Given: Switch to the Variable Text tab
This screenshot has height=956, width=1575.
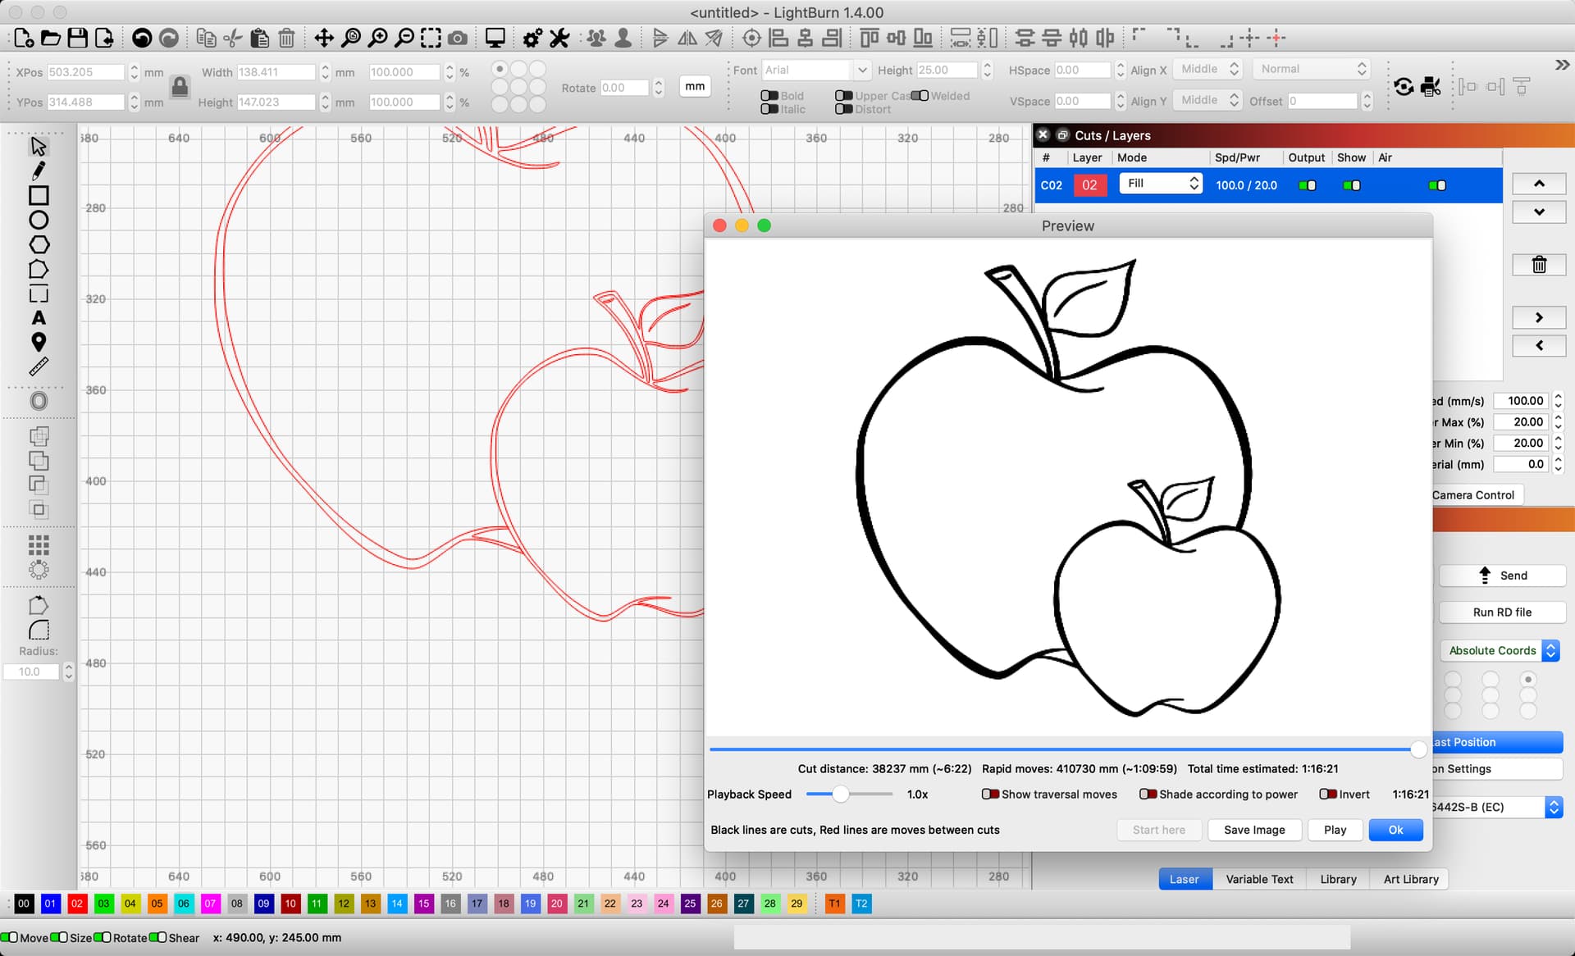Looking at the screenshot, I should click(x=1259, y=879).
